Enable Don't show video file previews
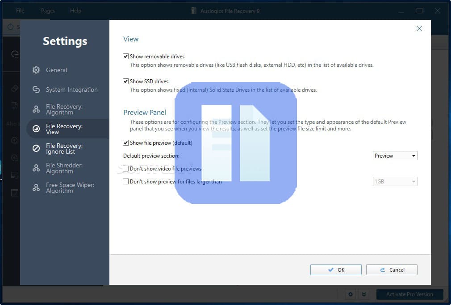 point(125,168)
